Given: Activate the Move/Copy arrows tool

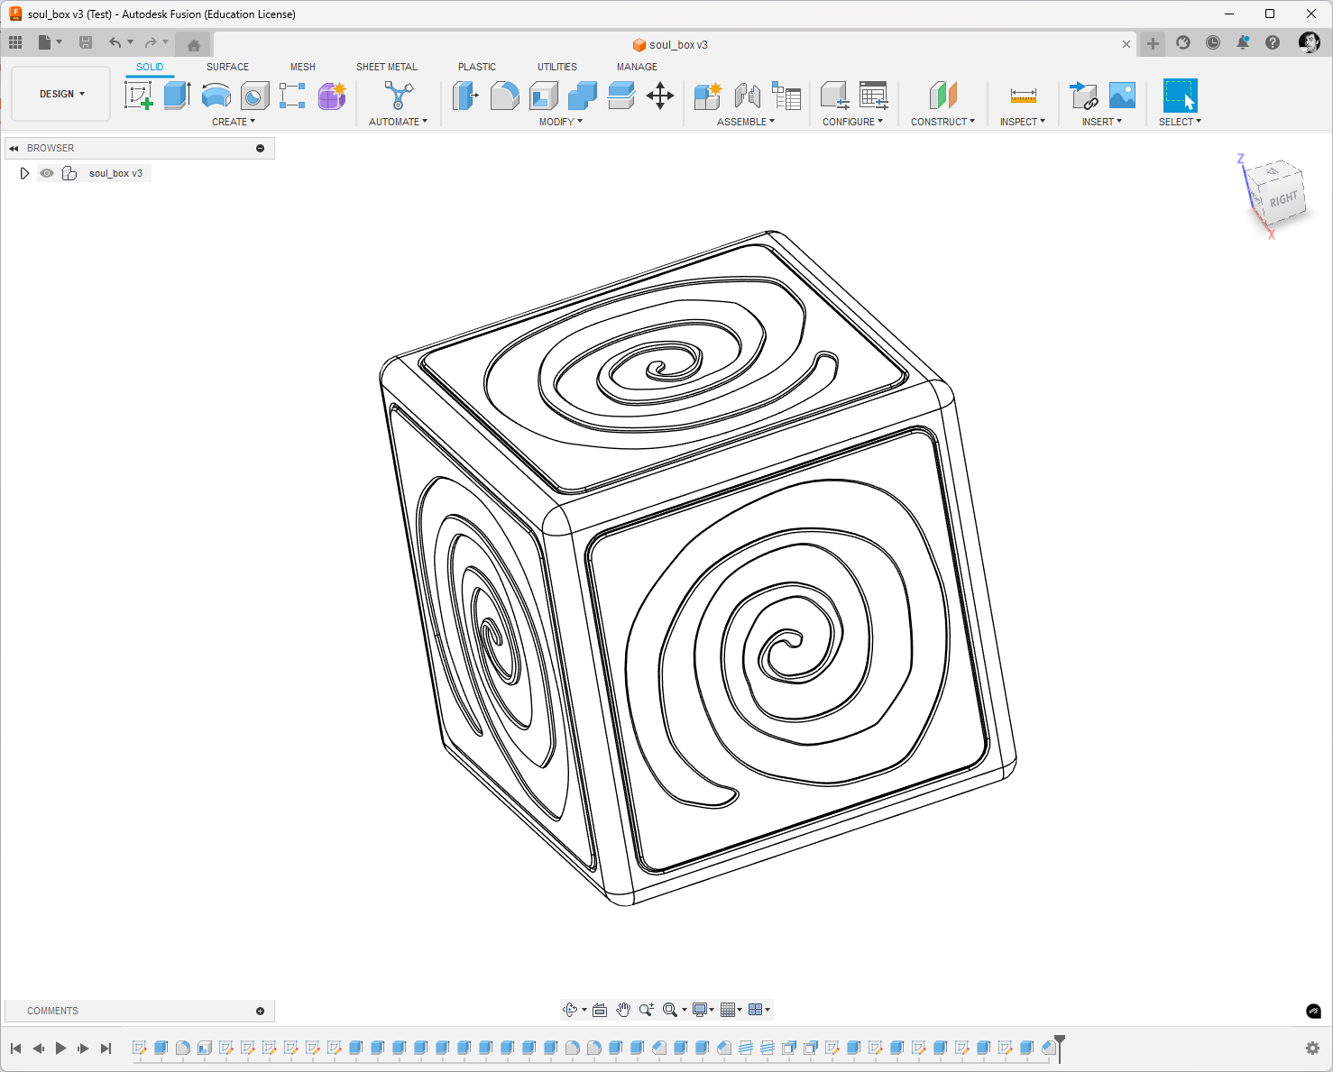Looking at the screenshot, I should (x=660, y=96).
